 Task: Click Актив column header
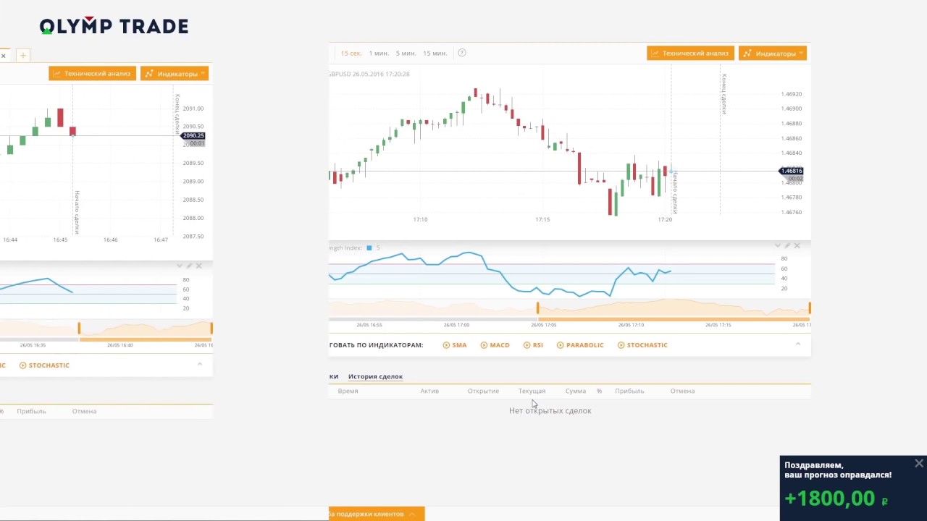tap(429, 391)
